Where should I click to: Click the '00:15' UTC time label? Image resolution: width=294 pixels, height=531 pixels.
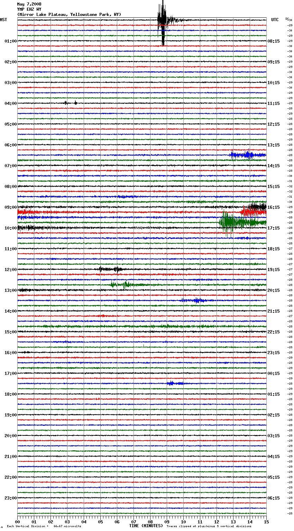[274, 373]
